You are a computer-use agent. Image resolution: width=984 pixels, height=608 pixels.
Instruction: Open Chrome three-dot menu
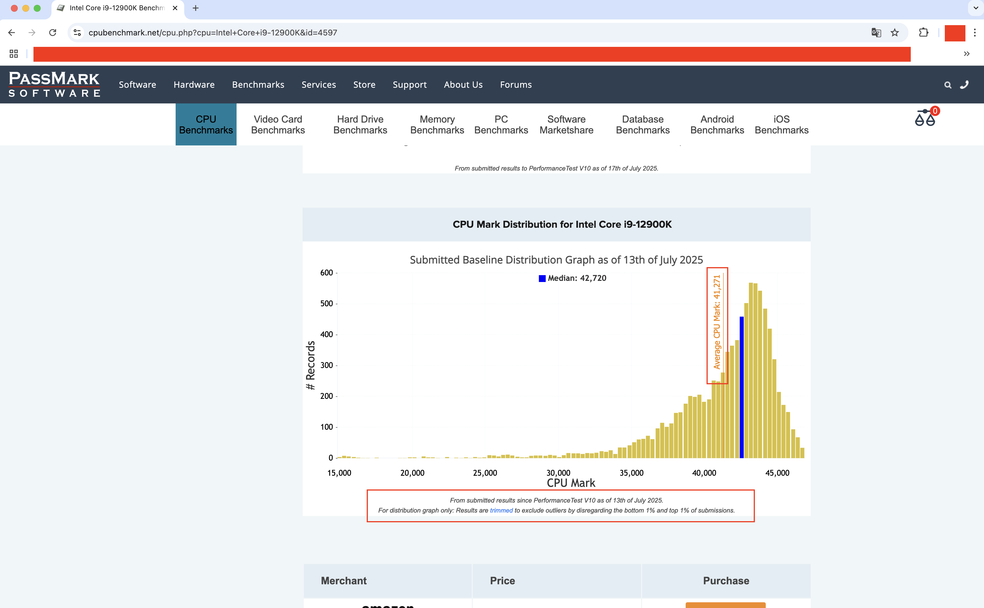click(x=974, y=33)
